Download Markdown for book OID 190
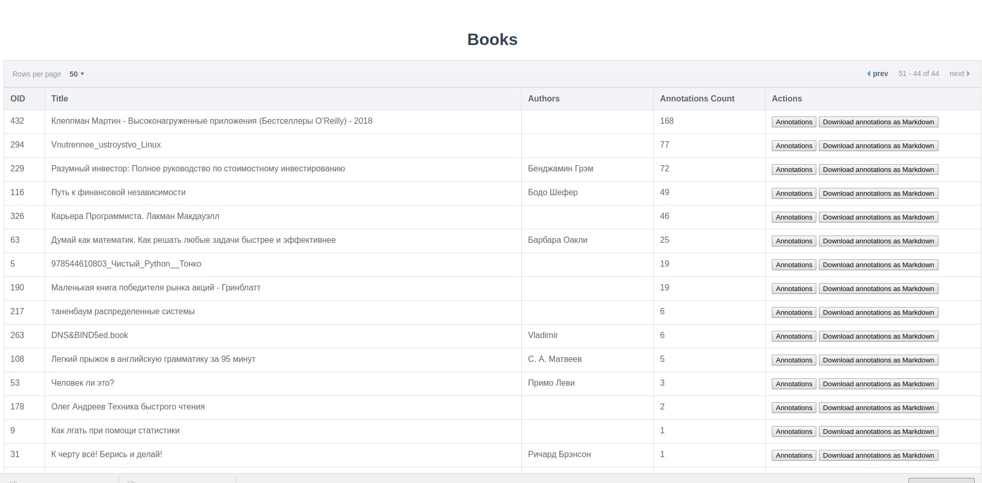The width and height of the screenshot is (982, 483). 878,289
